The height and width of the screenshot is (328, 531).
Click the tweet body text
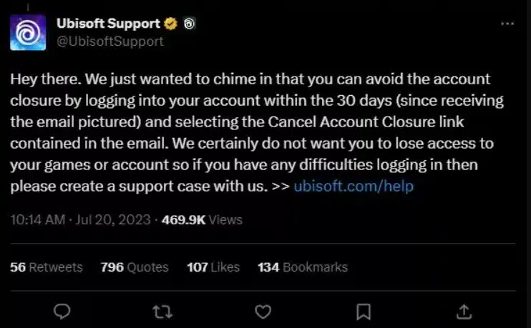258,132
